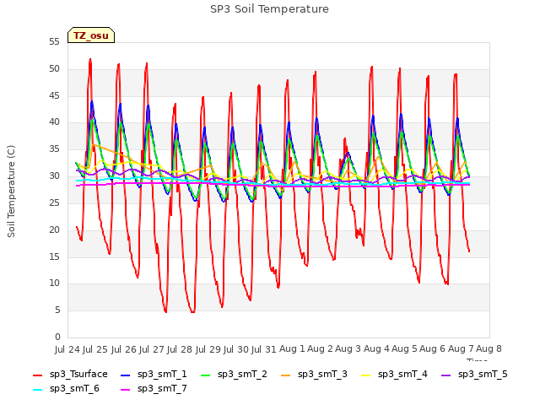Click the red sp3_Tsurface legend swatch

click(x=37, y=375)
